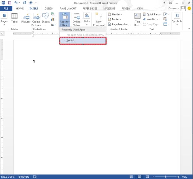
Task: Open Word Help question mark
Action: tap(164, 3)
